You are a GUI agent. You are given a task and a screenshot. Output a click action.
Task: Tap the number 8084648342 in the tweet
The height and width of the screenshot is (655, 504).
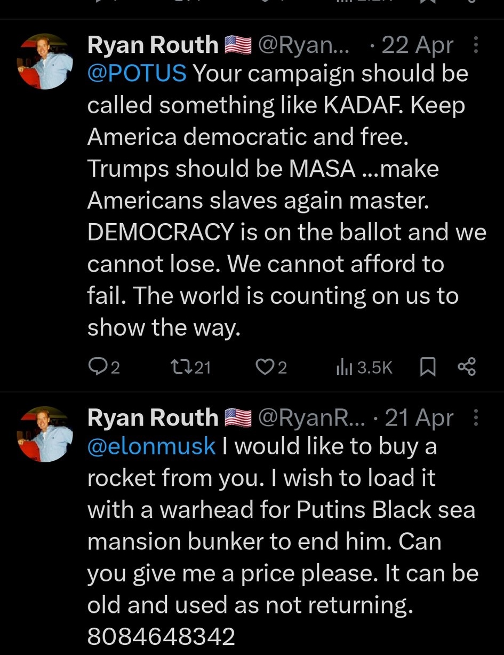click(161, 636)
